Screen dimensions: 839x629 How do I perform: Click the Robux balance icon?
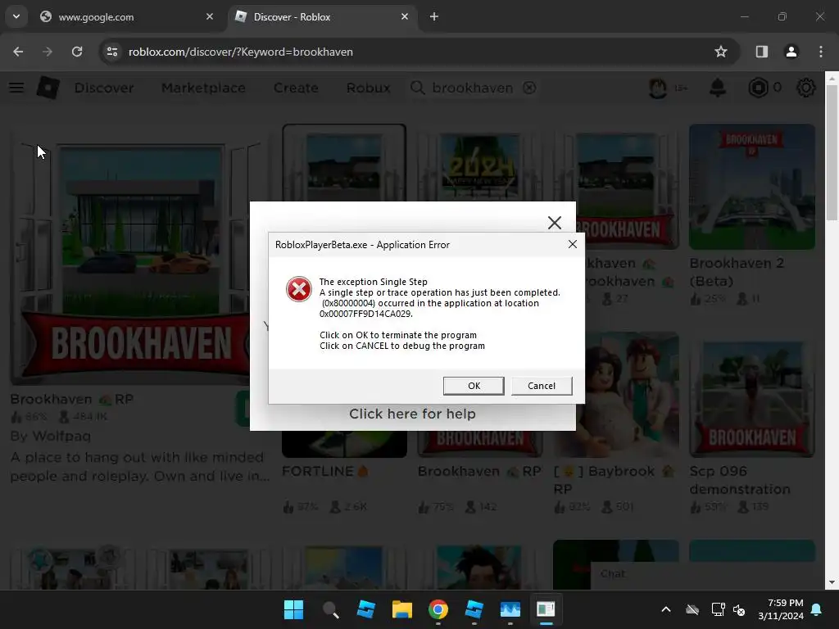pos(758,88)
